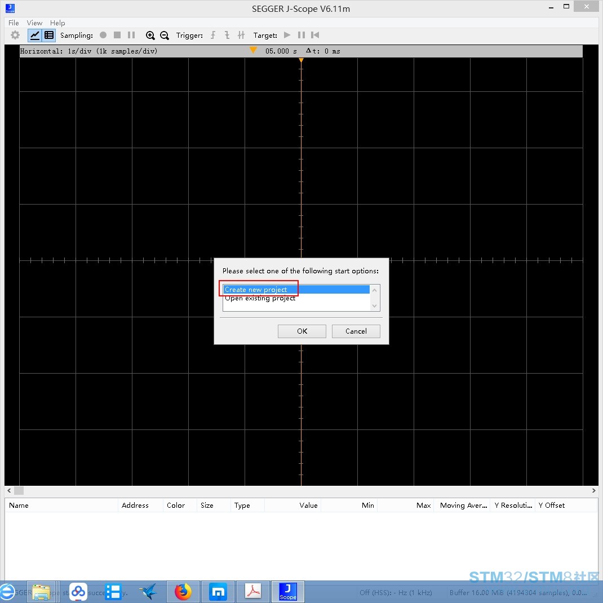Screen dimensions: 603x603
Task: Open blue bird app in taskbar
Action: coord(148,592)
